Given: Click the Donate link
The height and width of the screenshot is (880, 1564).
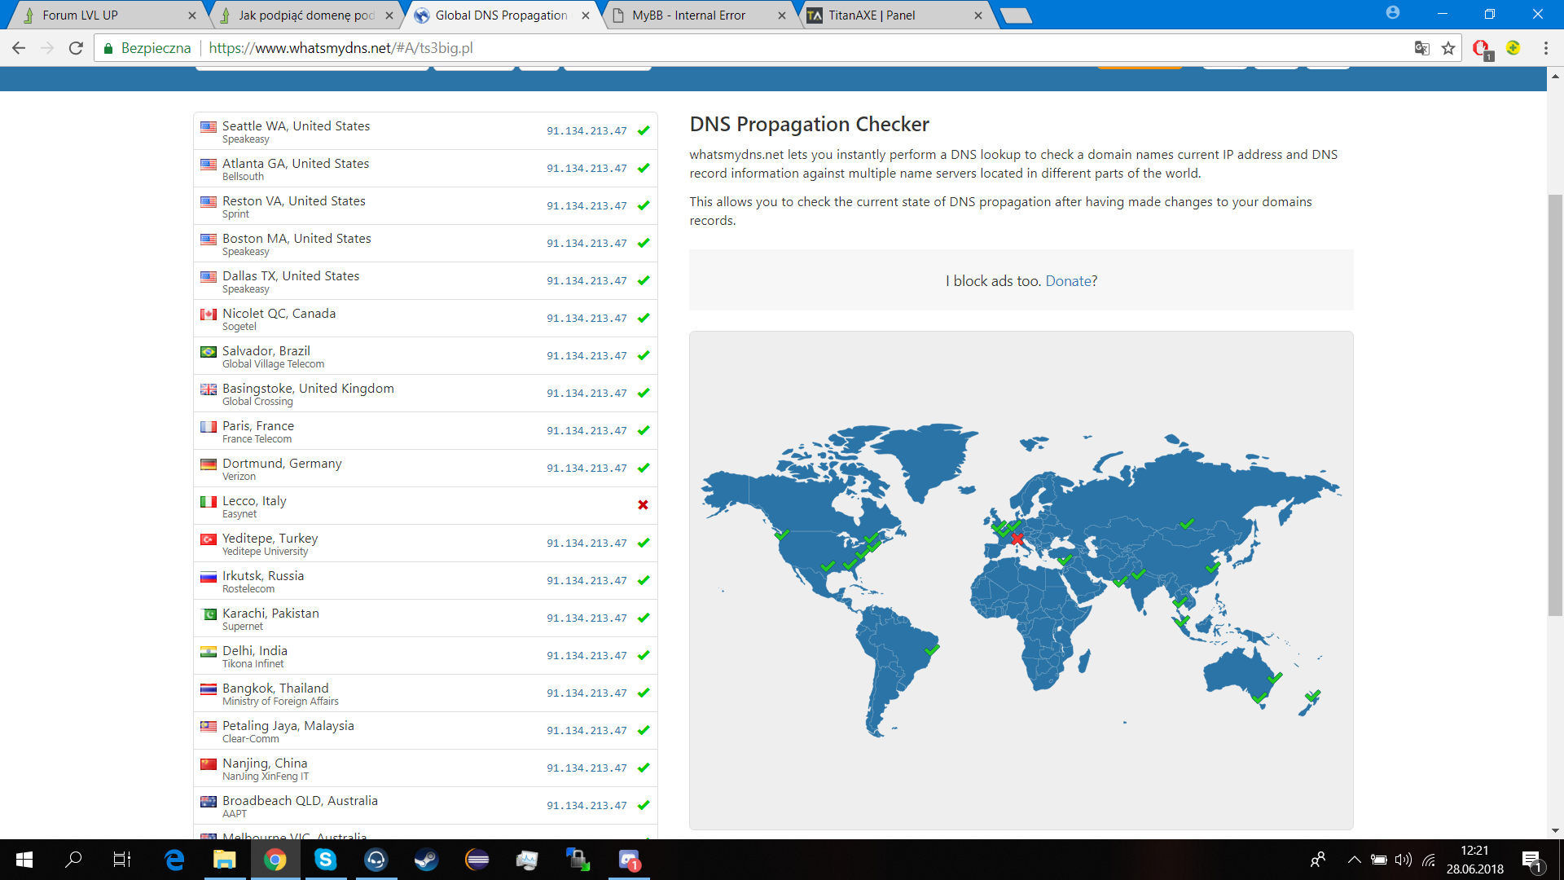Looking at the screenshot, I should coord(1068,281).
